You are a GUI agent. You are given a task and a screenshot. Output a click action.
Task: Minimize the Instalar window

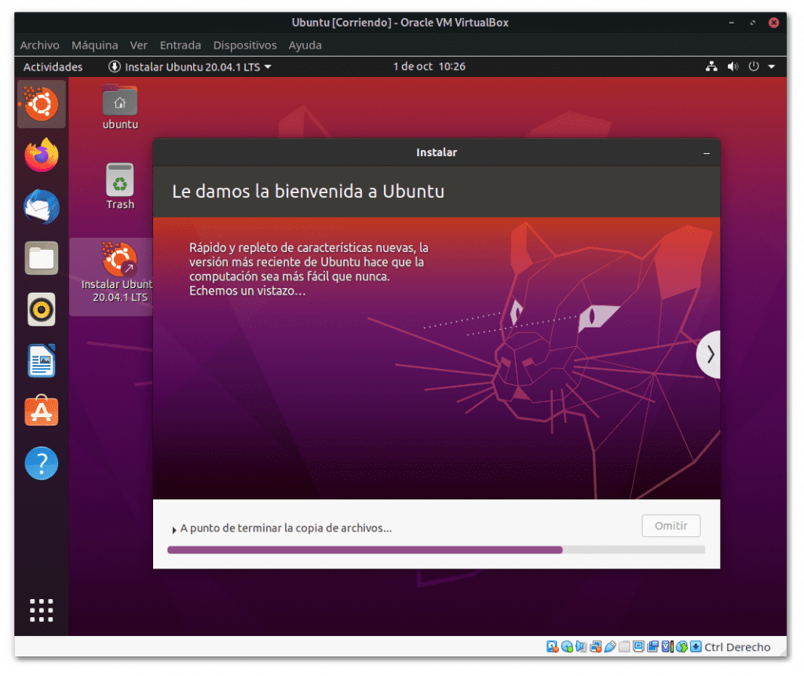click(707, 153)
